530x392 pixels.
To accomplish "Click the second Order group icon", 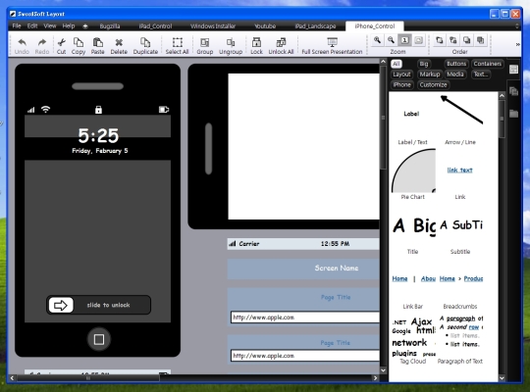I will (452, 40).
